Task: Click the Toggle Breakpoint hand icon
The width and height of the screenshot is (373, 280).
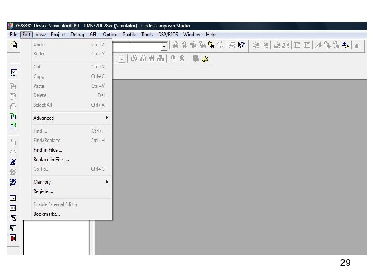Action: [x=173, y=58]
